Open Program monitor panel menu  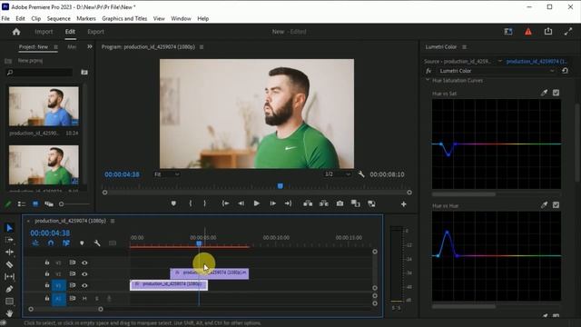202,47
